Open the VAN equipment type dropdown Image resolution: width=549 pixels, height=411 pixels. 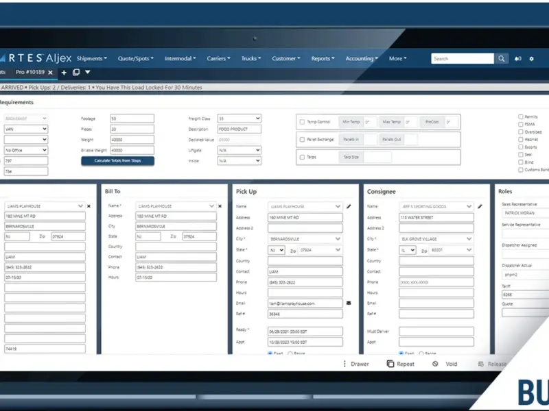[x=26, y=129]
